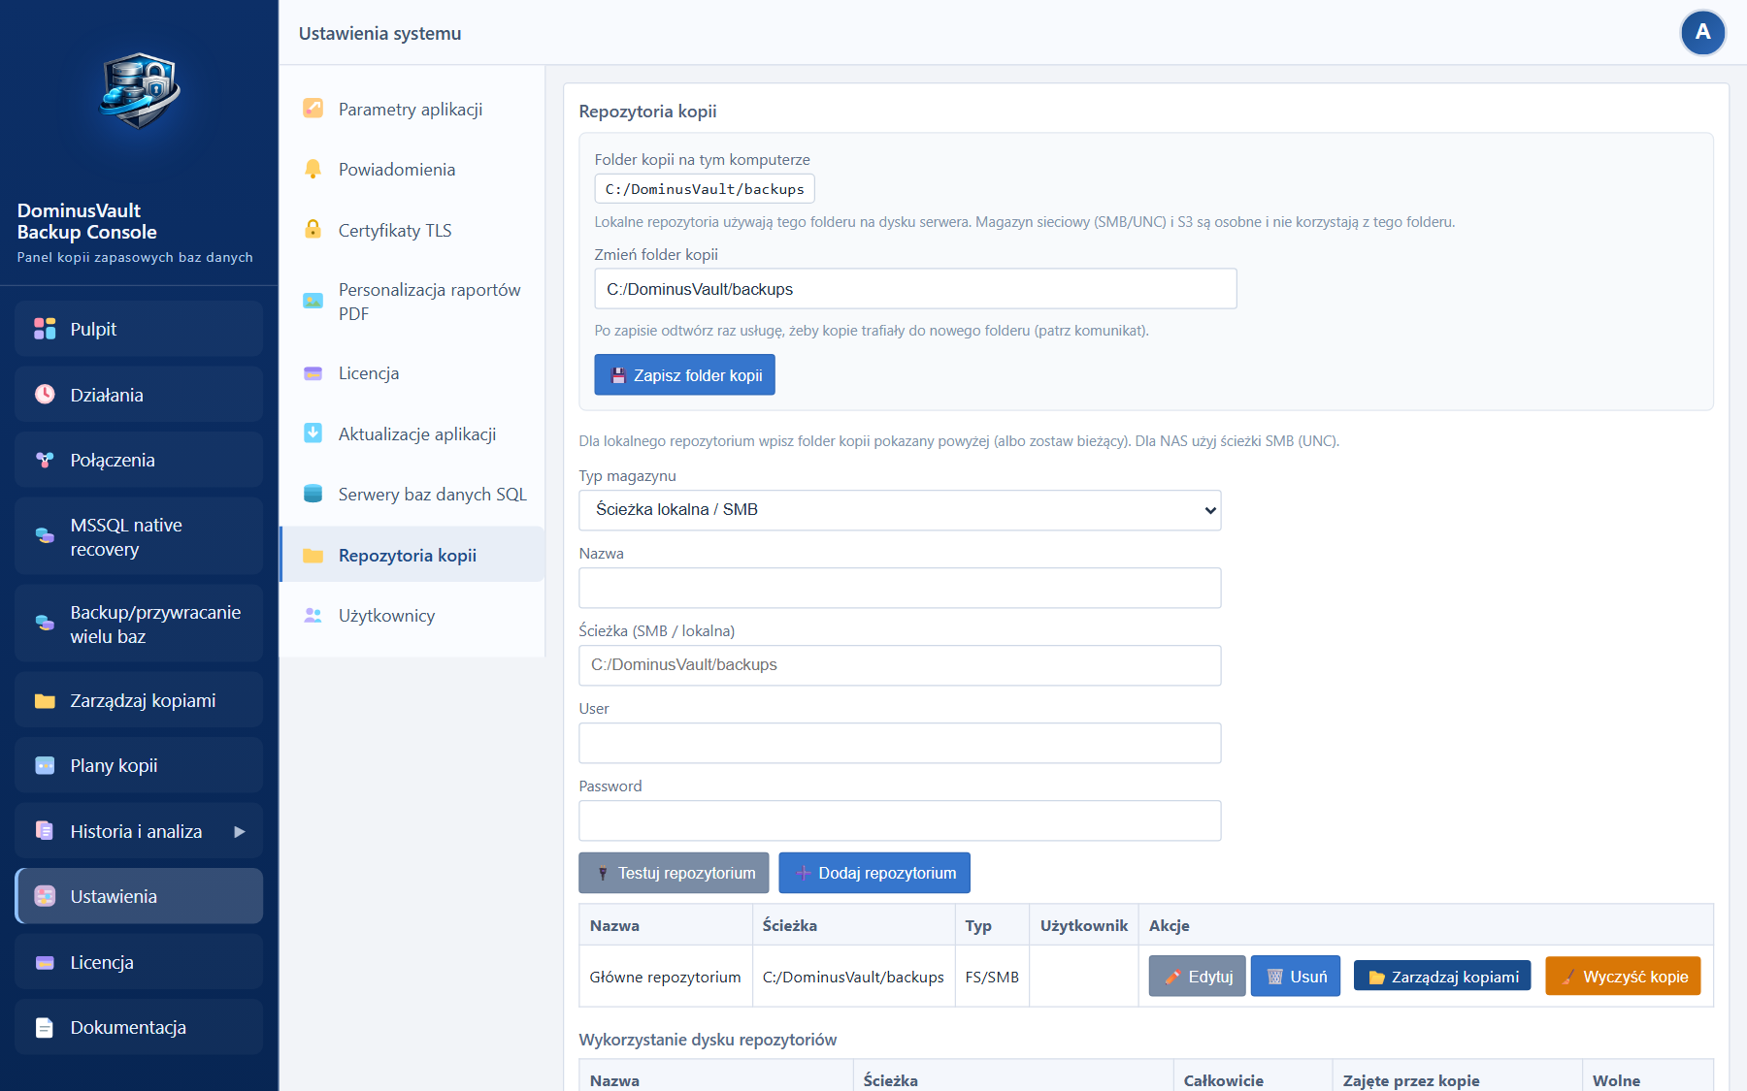Click the Personalizacja raportów PDF image icon
1747x1091 pixels.
coord(313,301)
